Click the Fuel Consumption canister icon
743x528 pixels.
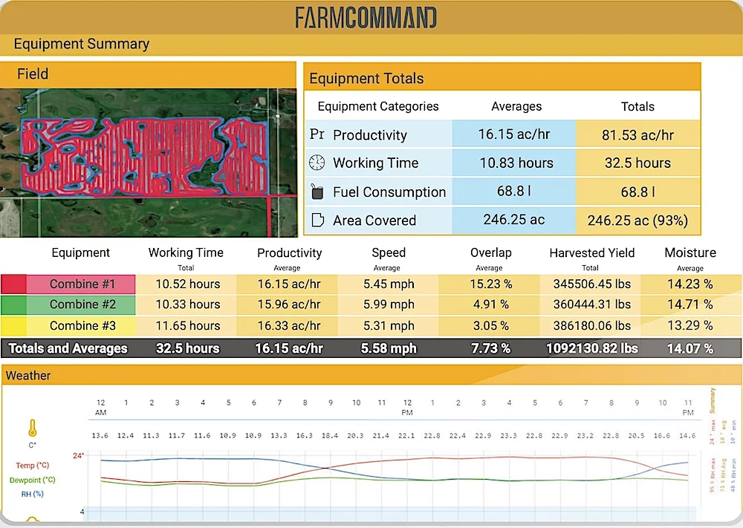click(x=317, y=192)
